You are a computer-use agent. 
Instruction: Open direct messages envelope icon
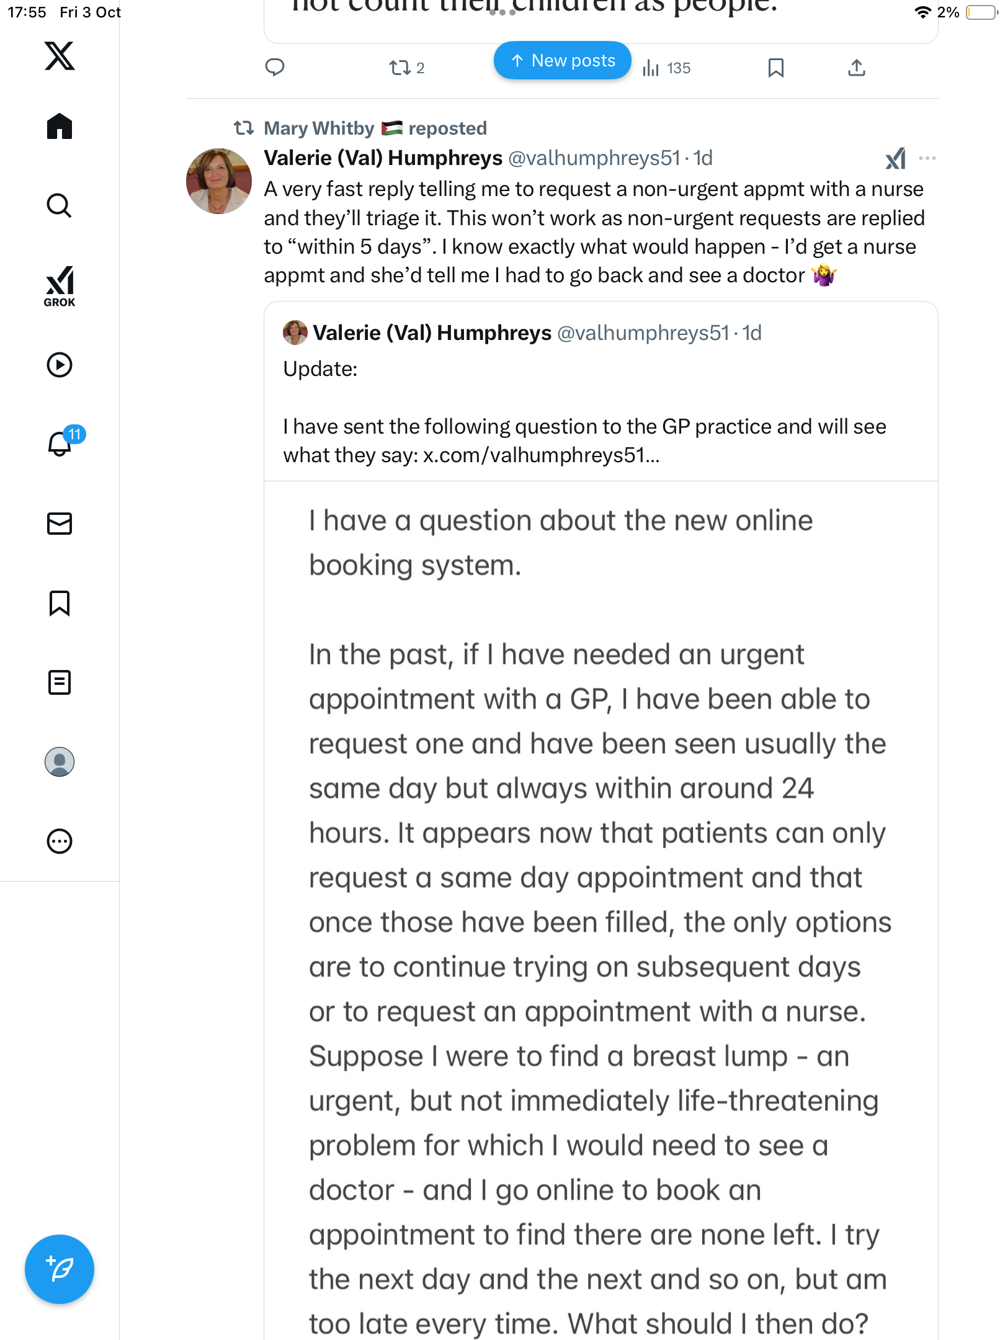tap(60, 524)
